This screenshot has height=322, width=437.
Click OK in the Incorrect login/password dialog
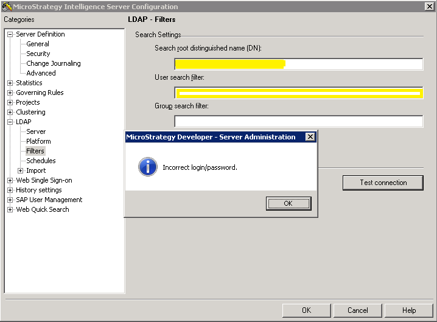[x=288, y=203]
